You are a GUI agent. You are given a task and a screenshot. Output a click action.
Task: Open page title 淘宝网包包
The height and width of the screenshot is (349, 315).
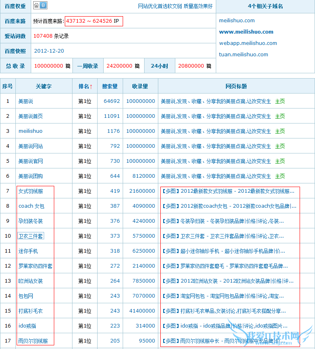[222, 296]
